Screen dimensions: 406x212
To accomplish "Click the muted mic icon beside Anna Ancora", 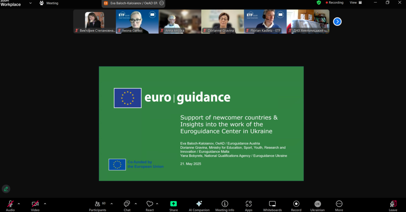I will tap(162, 30).
